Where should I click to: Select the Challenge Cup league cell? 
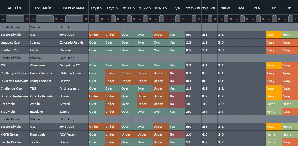15,88
